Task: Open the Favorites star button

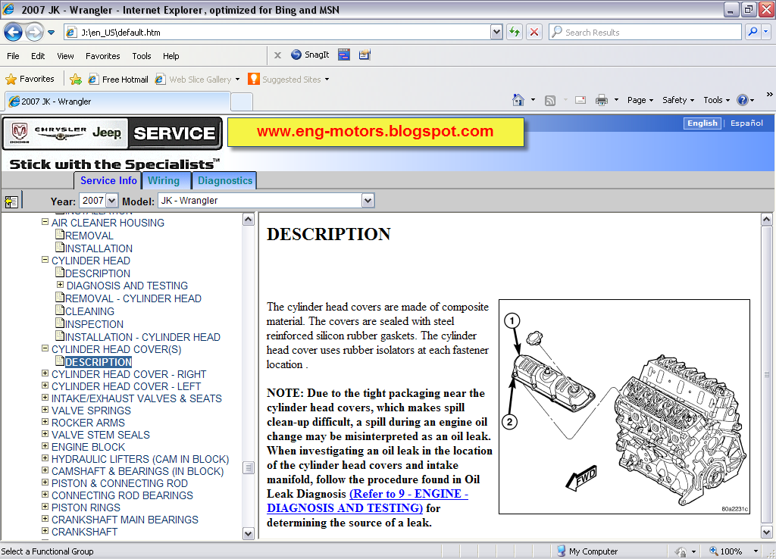Action: point(30,79)
